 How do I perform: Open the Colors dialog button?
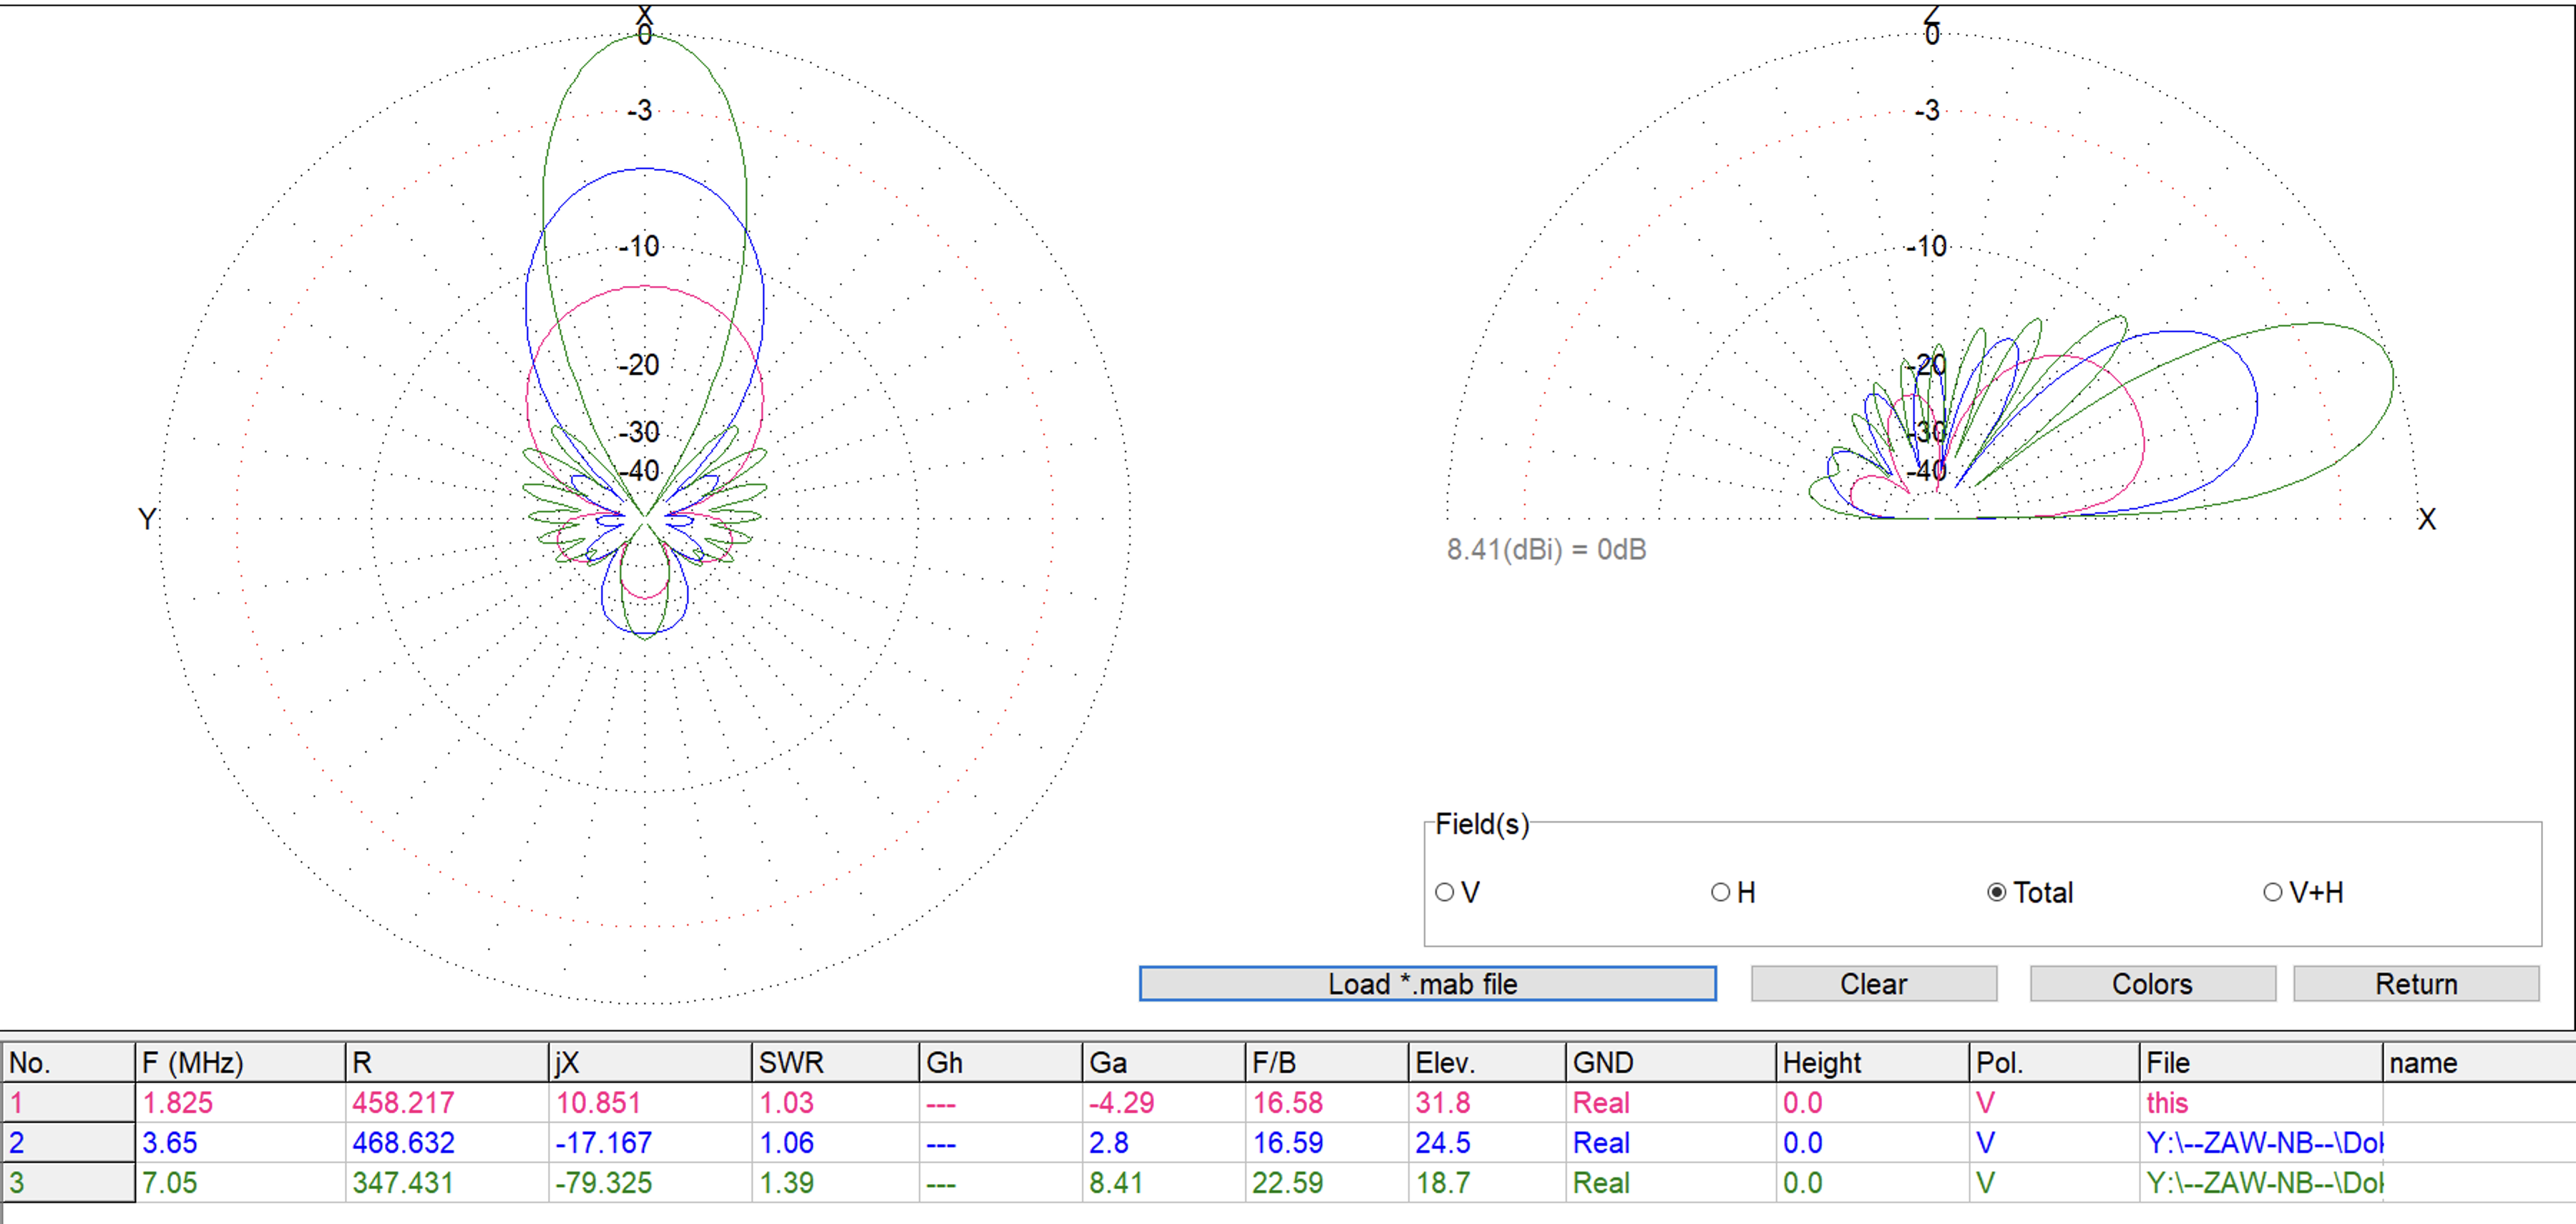point(2152,984)
